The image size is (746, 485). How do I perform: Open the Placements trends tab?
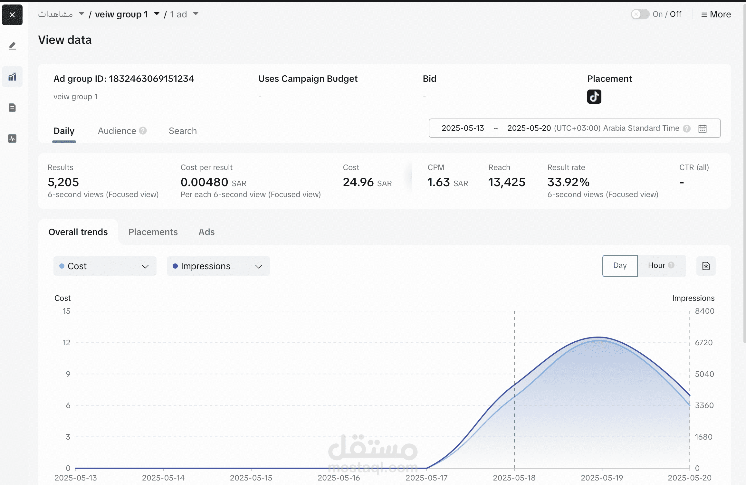[x=153, y=232]
